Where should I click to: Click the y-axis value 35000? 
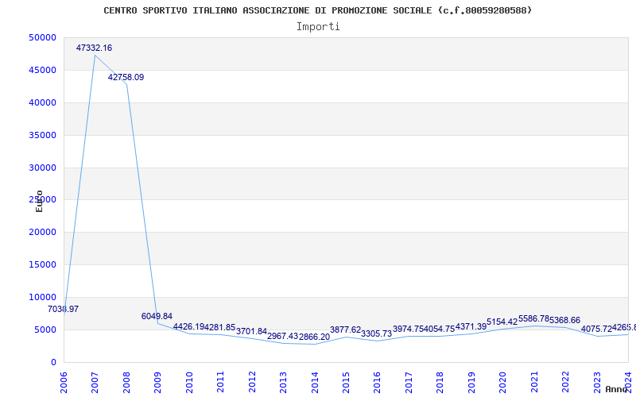coord(43,135)
